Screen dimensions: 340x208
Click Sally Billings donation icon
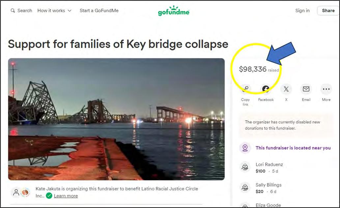245,188
